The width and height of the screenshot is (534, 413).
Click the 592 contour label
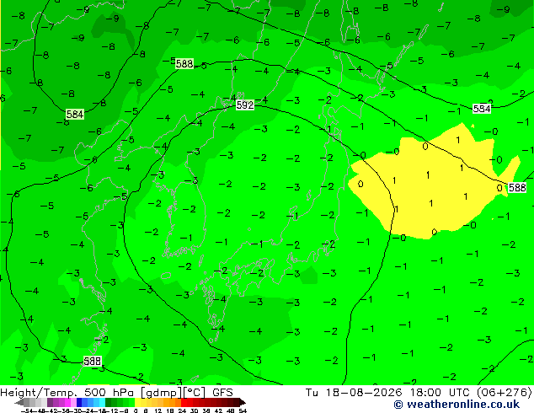245,105
